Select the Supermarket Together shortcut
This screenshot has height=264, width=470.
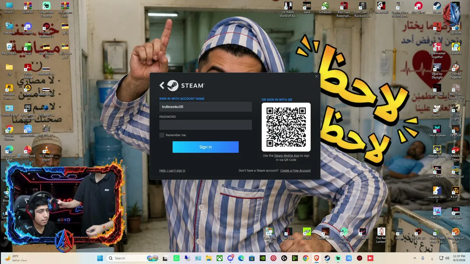[437, 51]
